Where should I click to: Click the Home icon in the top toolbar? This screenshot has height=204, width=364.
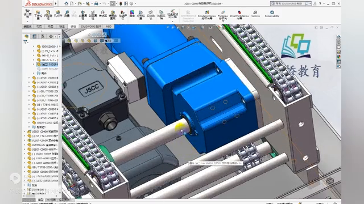pyautogui.click(x=67, y=3)
